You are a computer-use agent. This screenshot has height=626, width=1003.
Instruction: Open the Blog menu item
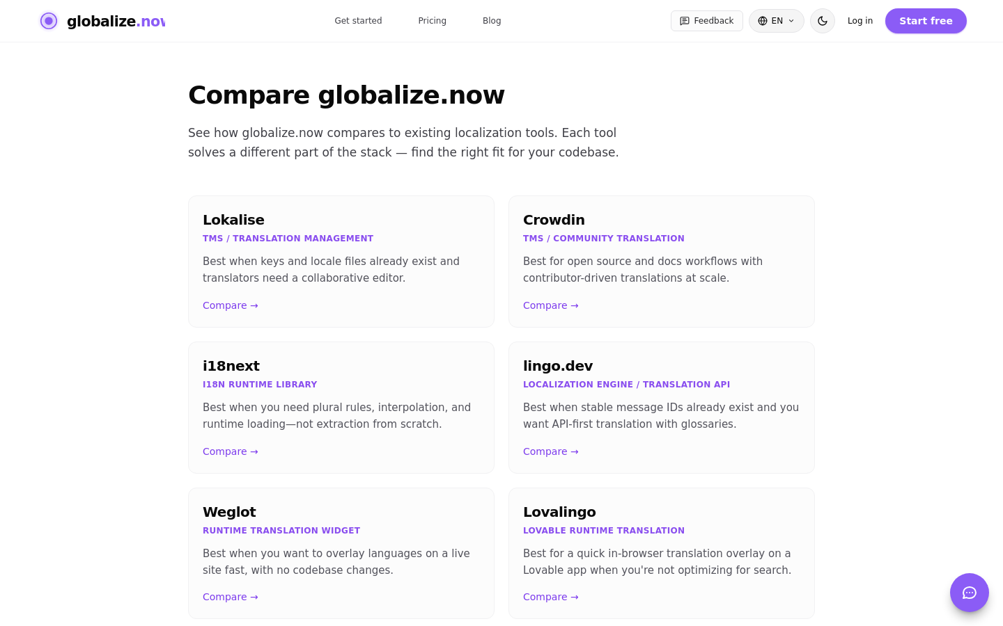click(x=492, y=21)
